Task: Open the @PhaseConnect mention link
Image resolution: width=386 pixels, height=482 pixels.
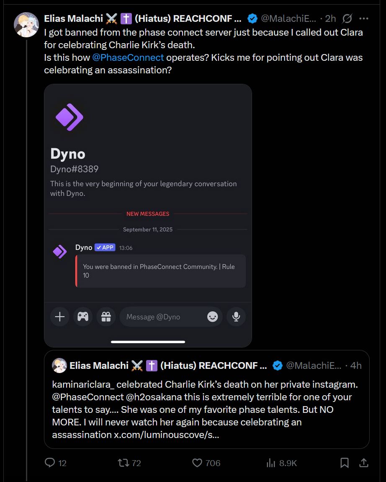Action: click(x=128, y=57)
